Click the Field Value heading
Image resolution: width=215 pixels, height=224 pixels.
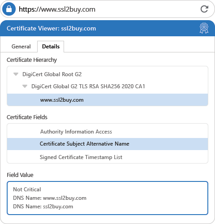tap(20, 175)
